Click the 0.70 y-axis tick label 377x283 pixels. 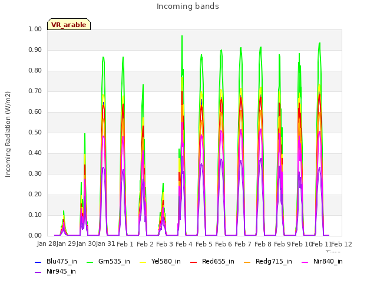(35, 91)
